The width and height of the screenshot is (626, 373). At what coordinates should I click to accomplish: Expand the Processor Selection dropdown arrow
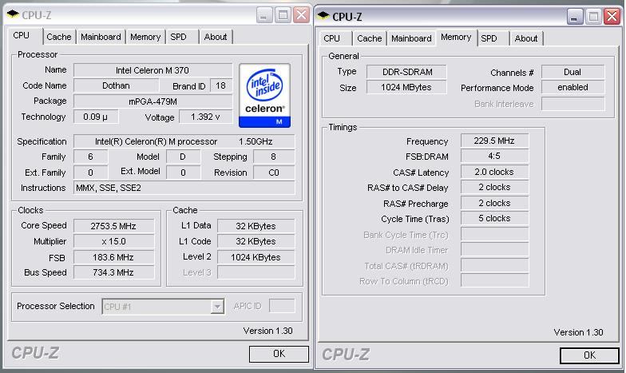coord(217,307)
